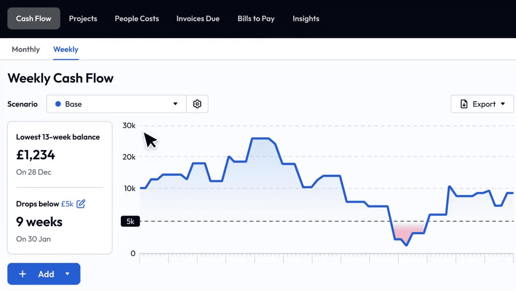Click the plus icon on Add button
The width and height of the screenshot is (516, 291).
(23, 274)
